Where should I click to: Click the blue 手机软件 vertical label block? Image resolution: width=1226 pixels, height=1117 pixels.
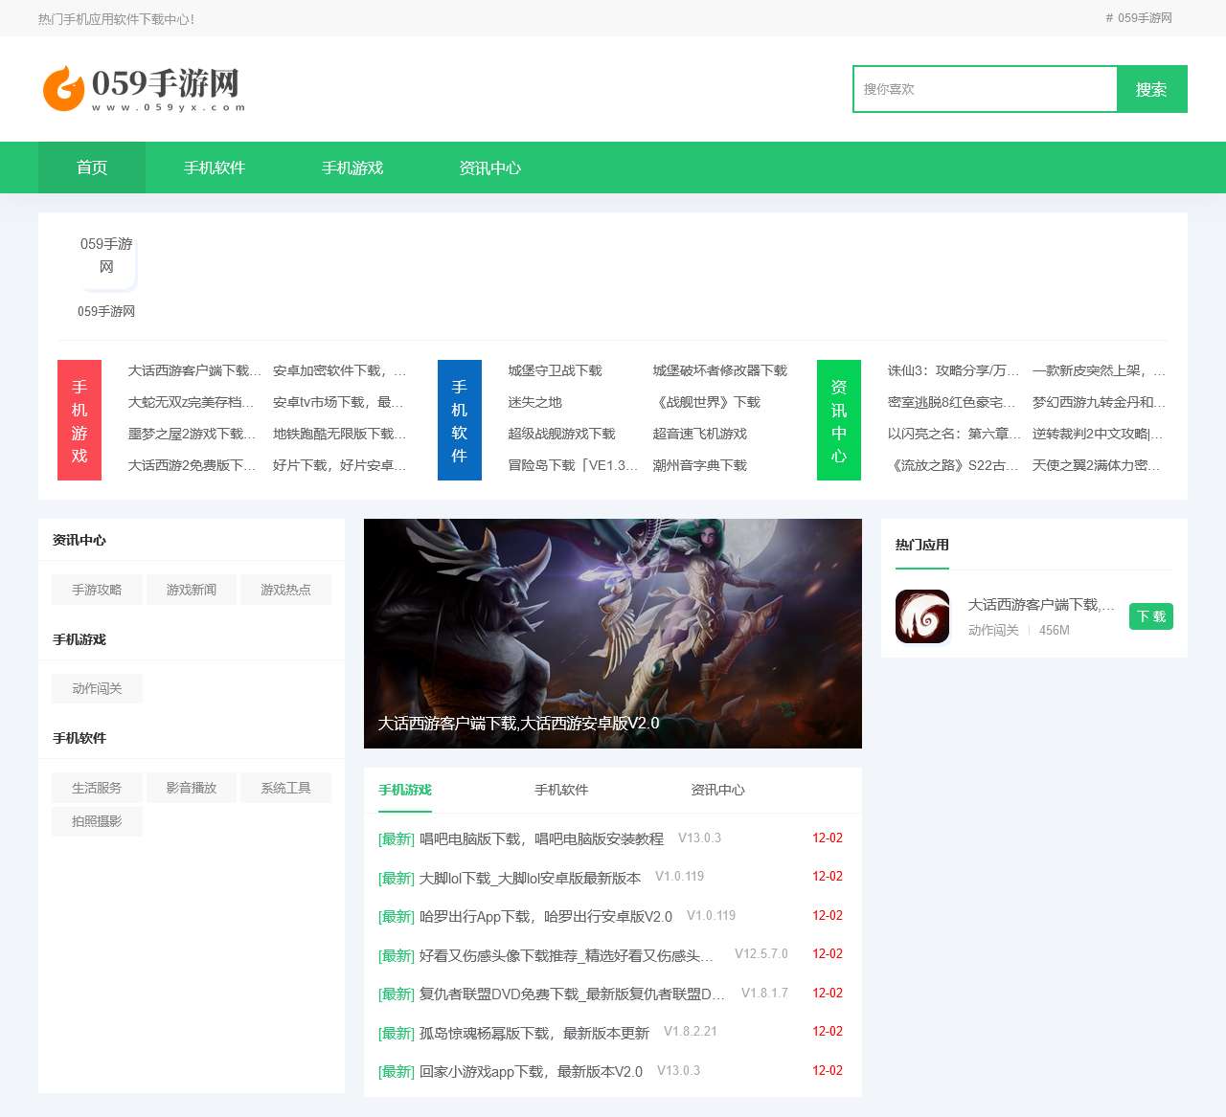460,419
